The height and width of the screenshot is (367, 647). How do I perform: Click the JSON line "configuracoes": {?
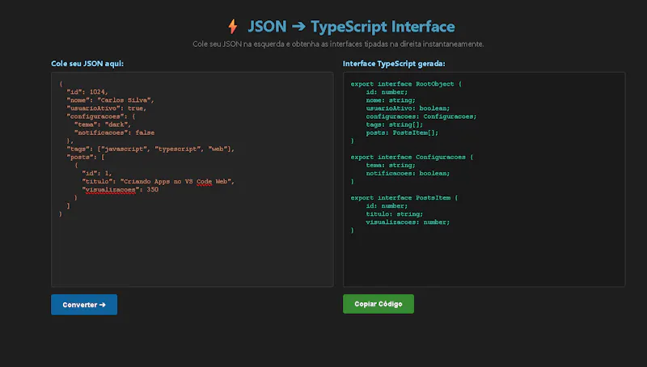pyautogui.click(x=101, y=116)
